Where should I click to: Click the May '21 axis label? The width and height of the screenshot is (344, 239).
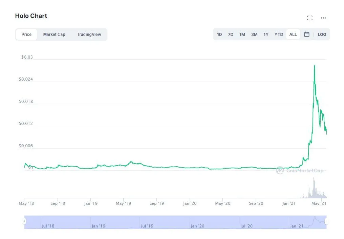click(319, 203)
